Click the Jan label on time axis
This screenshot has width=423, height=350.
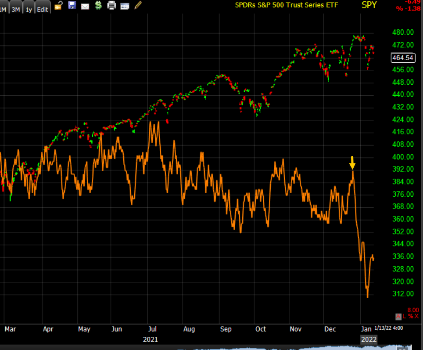coord(366,329)
